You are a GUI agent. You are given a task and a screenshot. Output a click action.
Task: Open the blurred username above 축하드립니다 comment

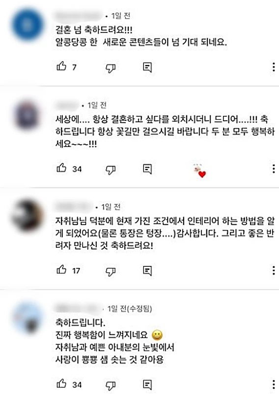(x=78, y=309)
